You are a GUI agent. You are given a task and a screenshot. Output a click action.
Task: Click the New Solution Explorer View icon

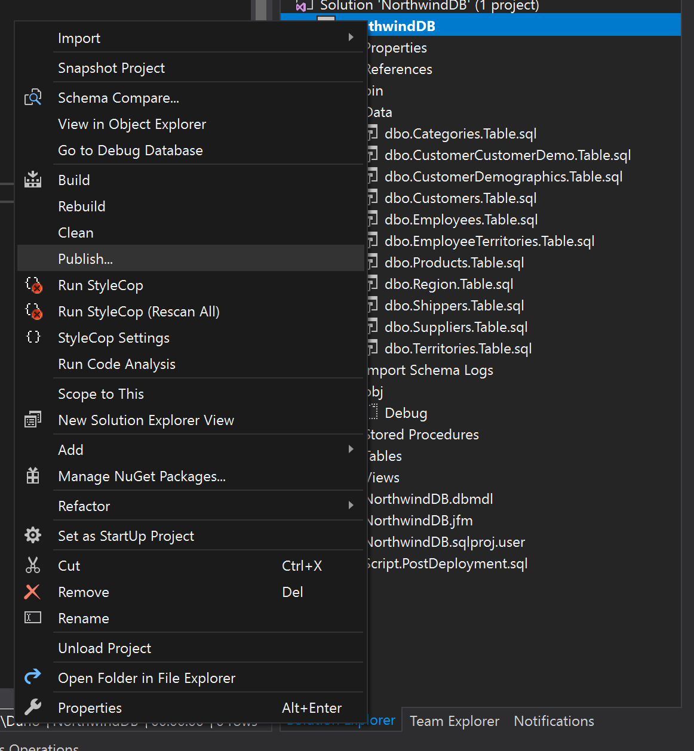click(33, 420)
